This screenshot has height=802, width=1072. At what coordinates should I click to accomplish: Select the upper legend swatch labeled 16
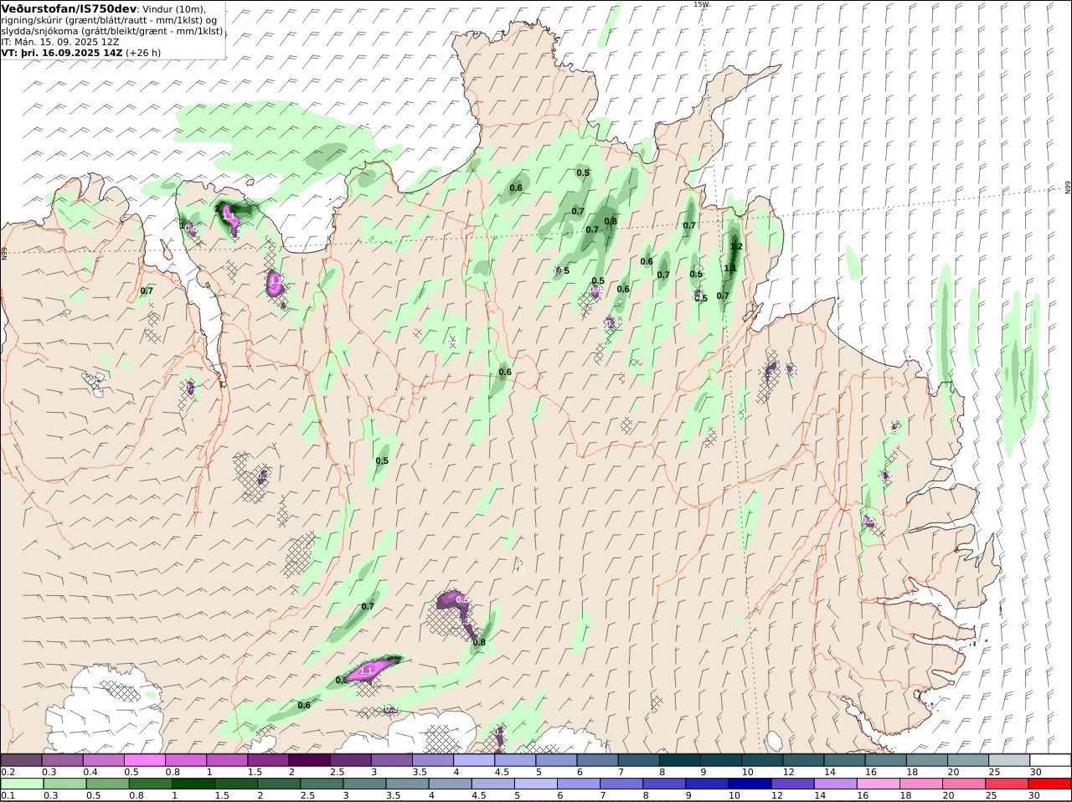(885, 760)
